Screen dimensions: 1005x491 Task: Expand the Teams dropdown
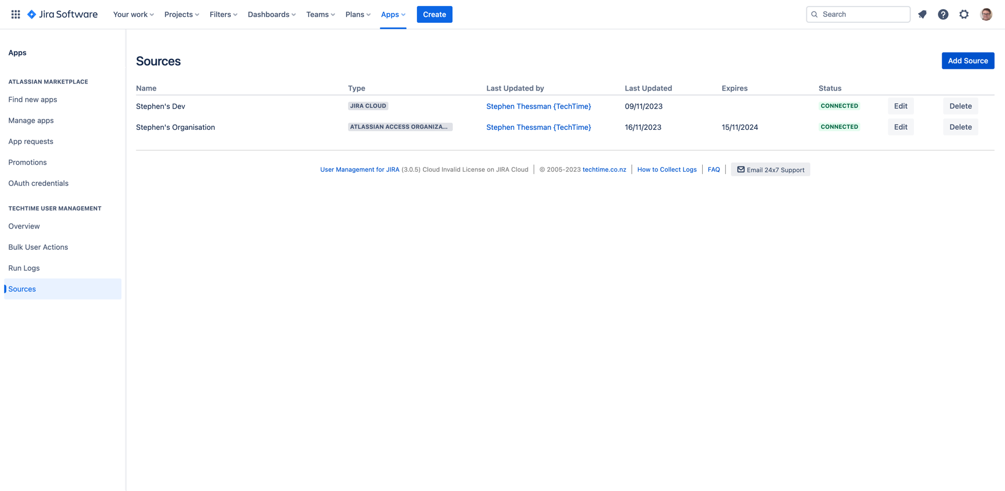pos(321,14)
